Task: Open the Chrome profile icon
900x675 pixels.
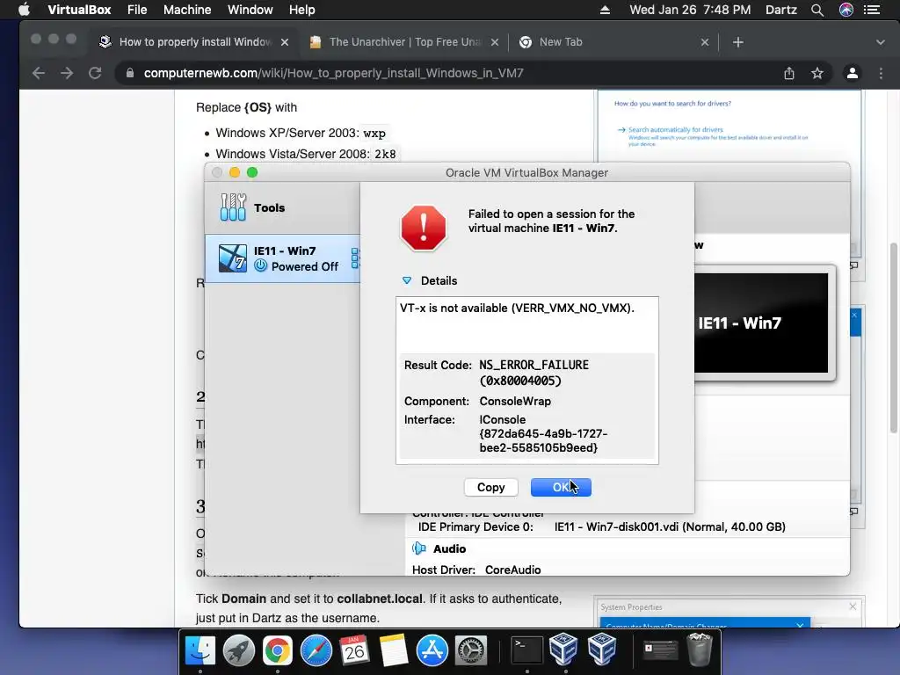Action: click(853, 73)
